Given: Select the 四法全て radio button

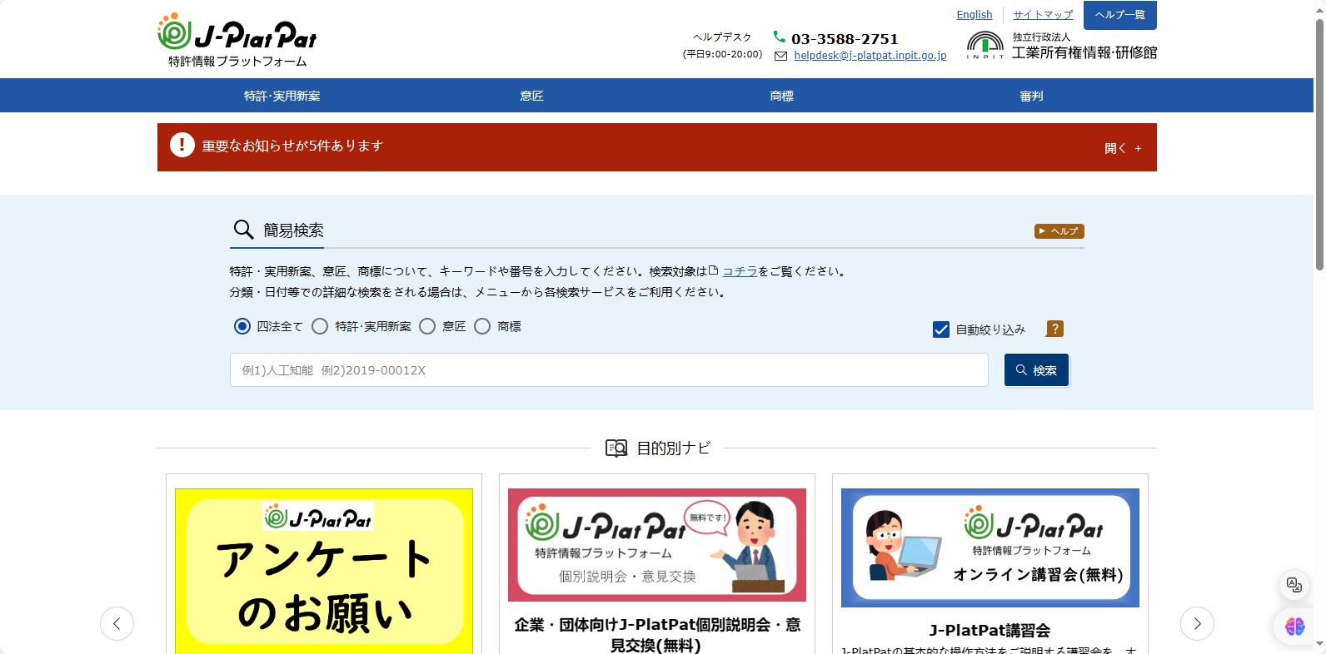Looking at the screenshot, I should (242, 326).
